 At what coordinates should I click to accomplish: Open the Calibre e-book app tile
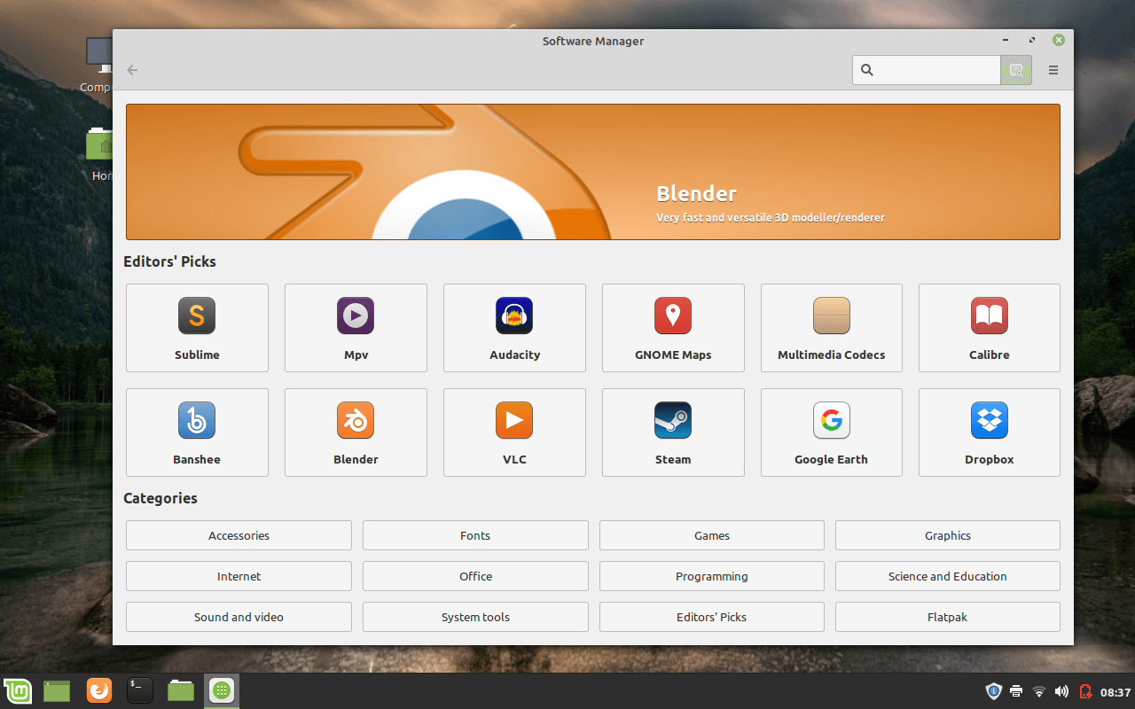coord(990,328)
